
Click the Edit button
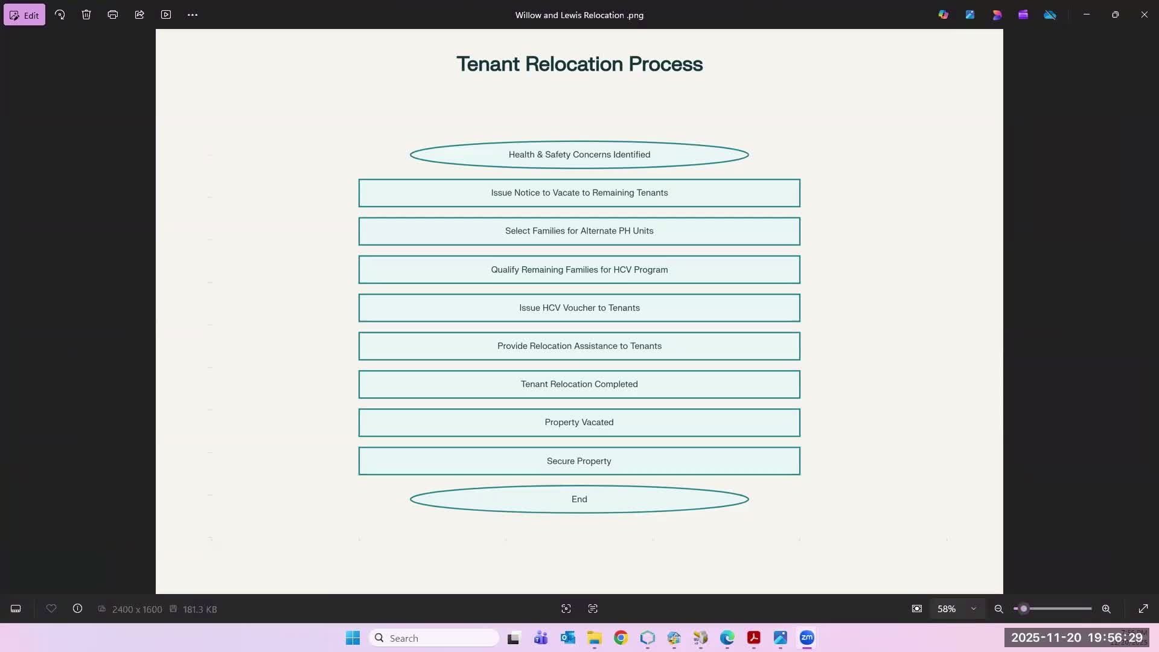coord(24,15)
